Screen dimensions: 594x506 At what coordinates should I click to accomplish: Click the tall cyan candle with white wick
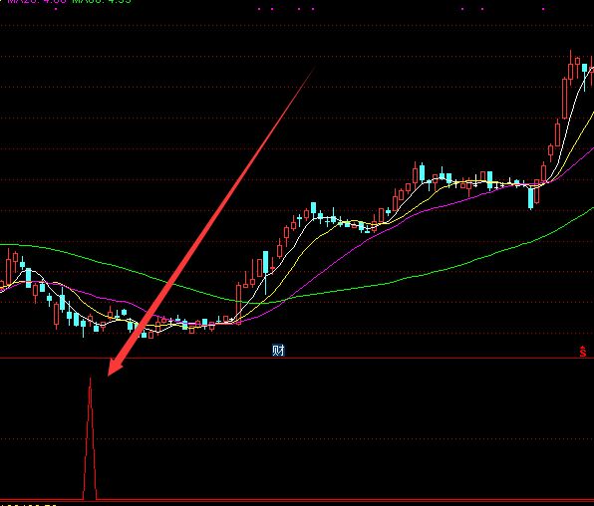tap(265, 272)
